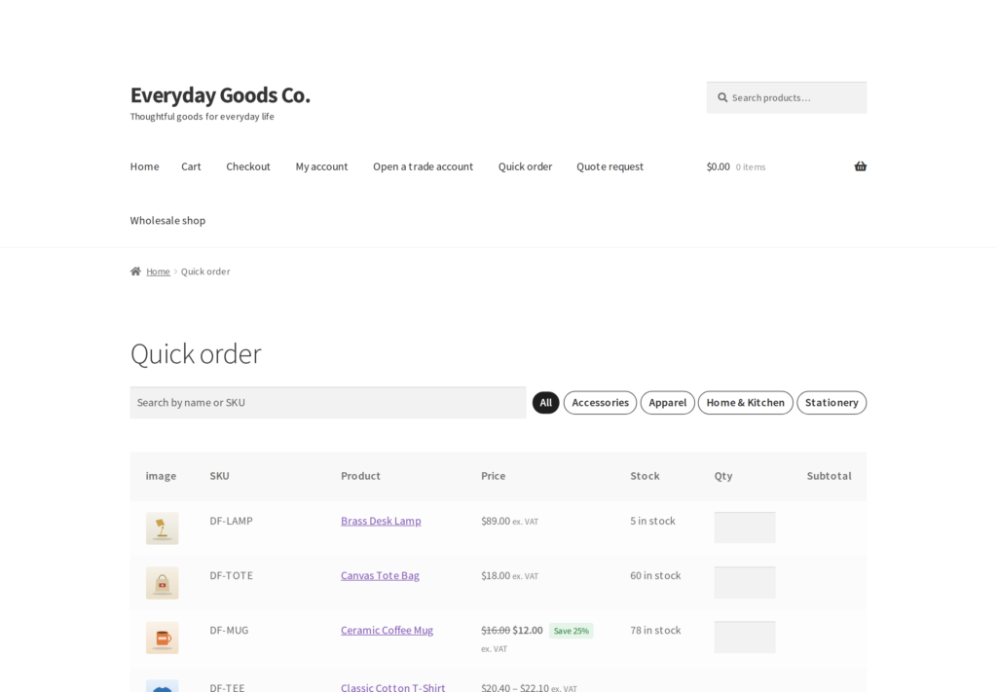
Task: Click the Stock column header
Action: (x=645, y=475)
